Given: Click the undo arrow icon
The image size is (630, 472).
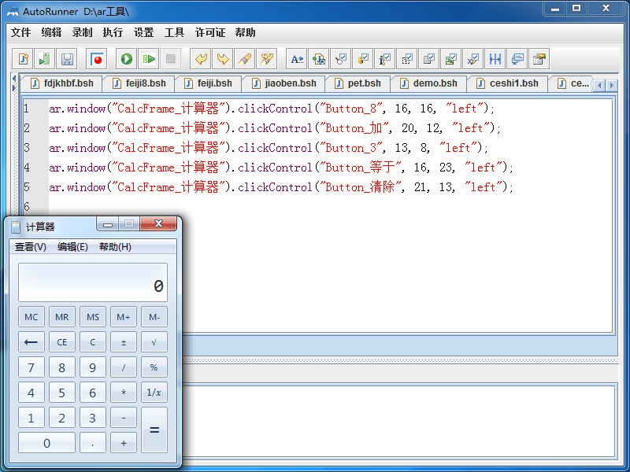Looking at the screenshot, I should [202, 59].
